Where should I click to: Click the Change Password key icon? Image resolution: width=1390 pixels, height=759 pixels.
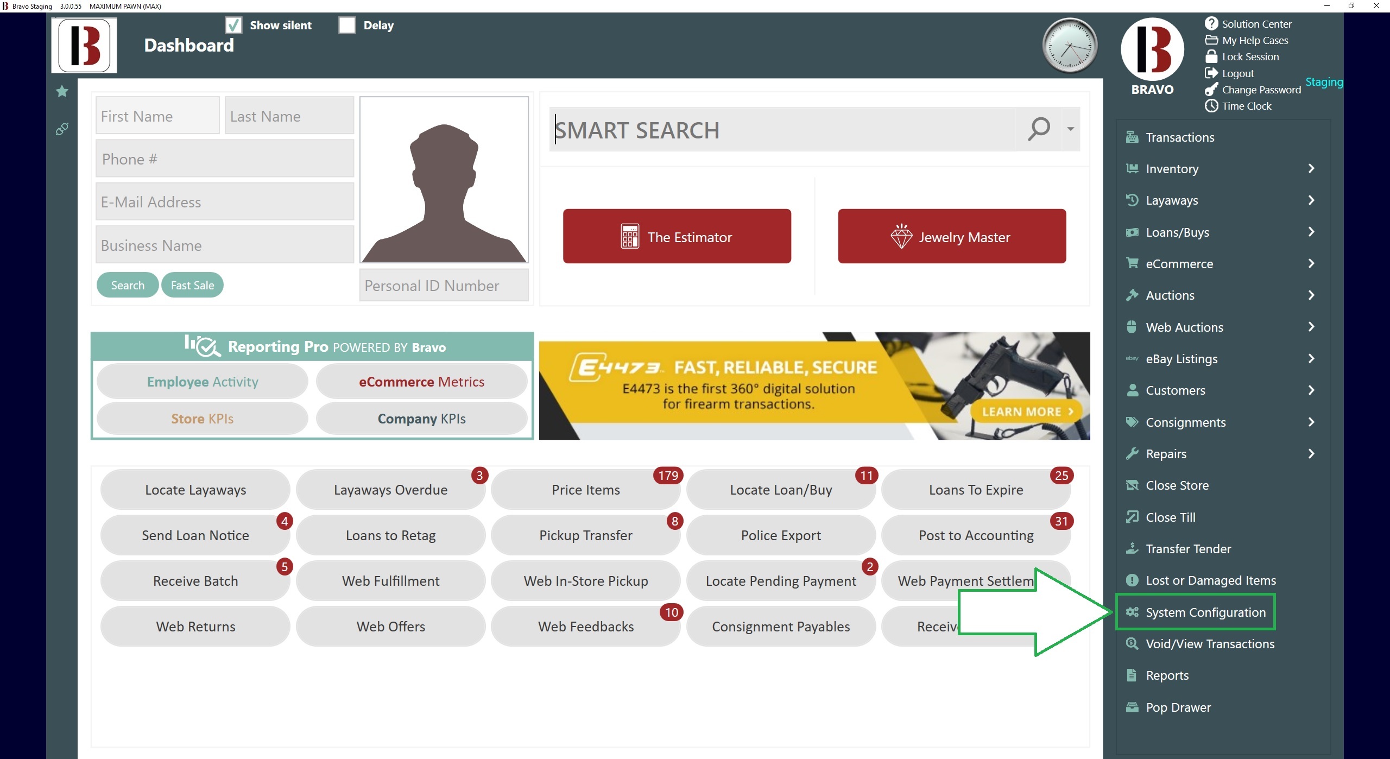[x=1211, y=90]
